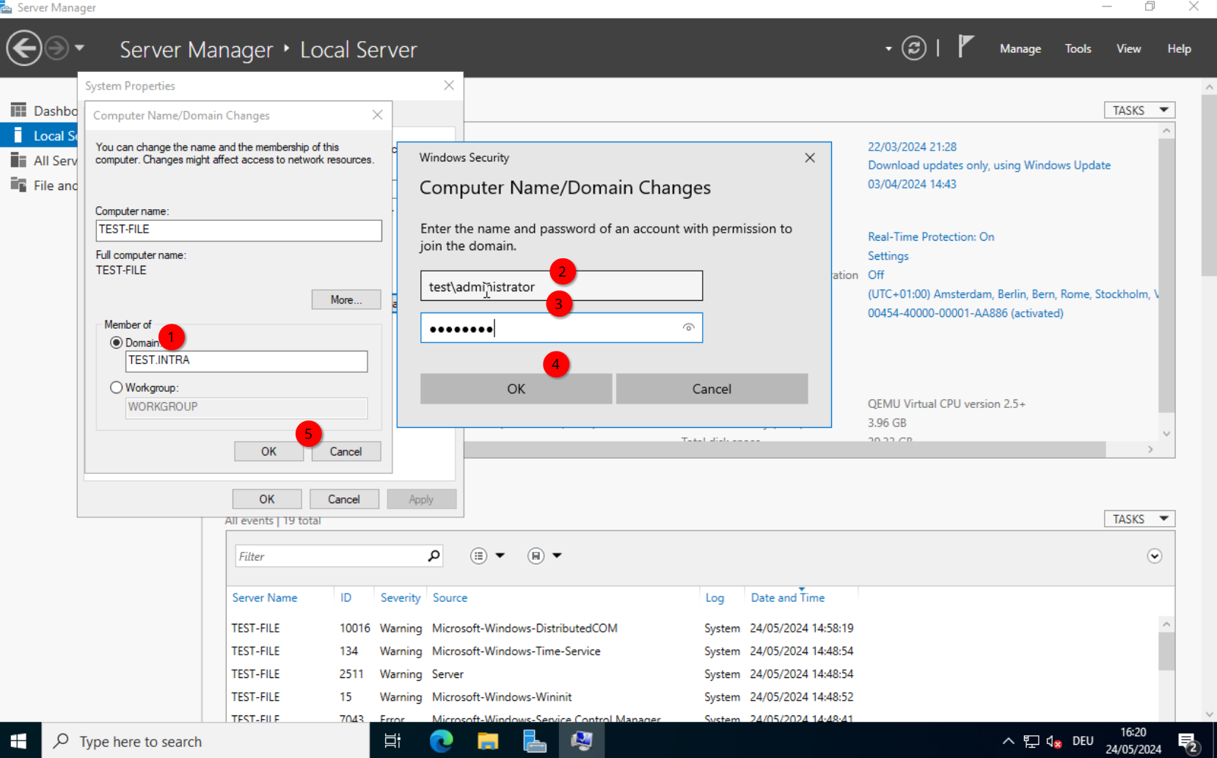Close the Computer Name/Domain Changes dialog
The image size is (1217, 758).
377,115
